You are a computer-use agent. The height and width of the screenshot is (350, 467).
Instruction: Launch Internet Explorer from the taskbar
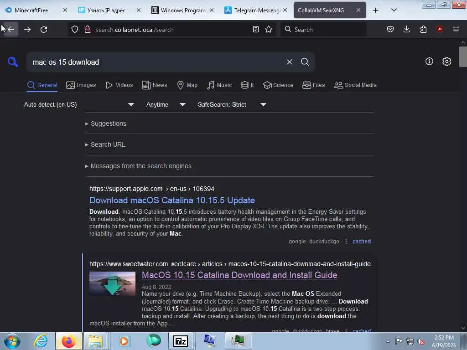40,341
